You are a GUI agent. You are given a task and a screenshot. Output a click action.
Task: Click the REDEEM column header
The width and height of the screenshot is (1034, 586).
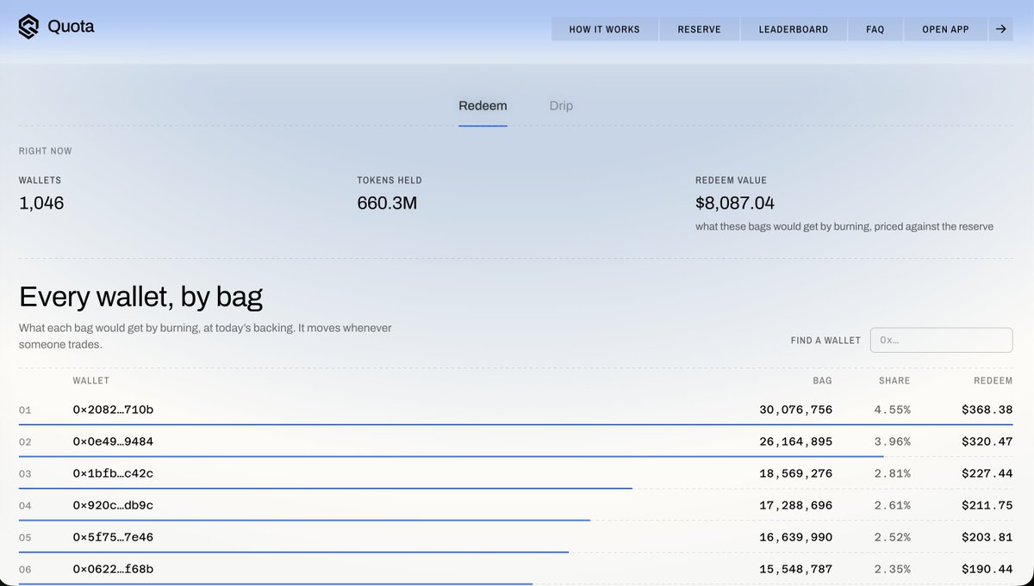pyautogui.click(x=994, y=380)
